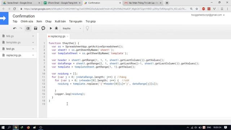Bookmark this page with the star icon

coord(197,9)
